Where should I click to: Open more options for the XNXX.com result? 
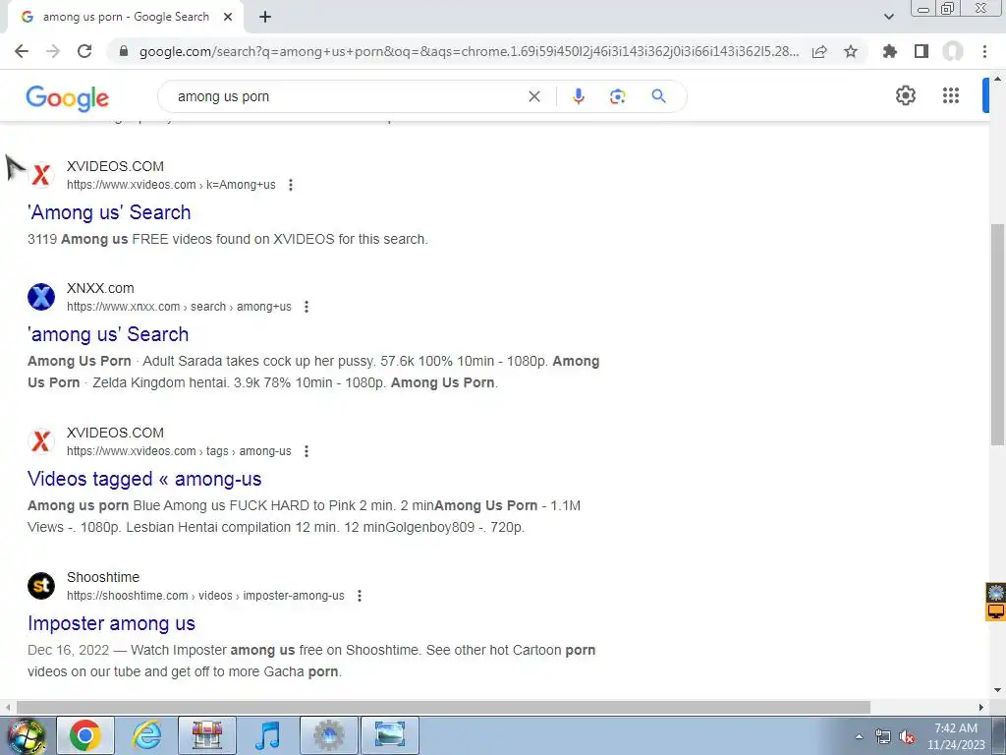tap(307, 307)
